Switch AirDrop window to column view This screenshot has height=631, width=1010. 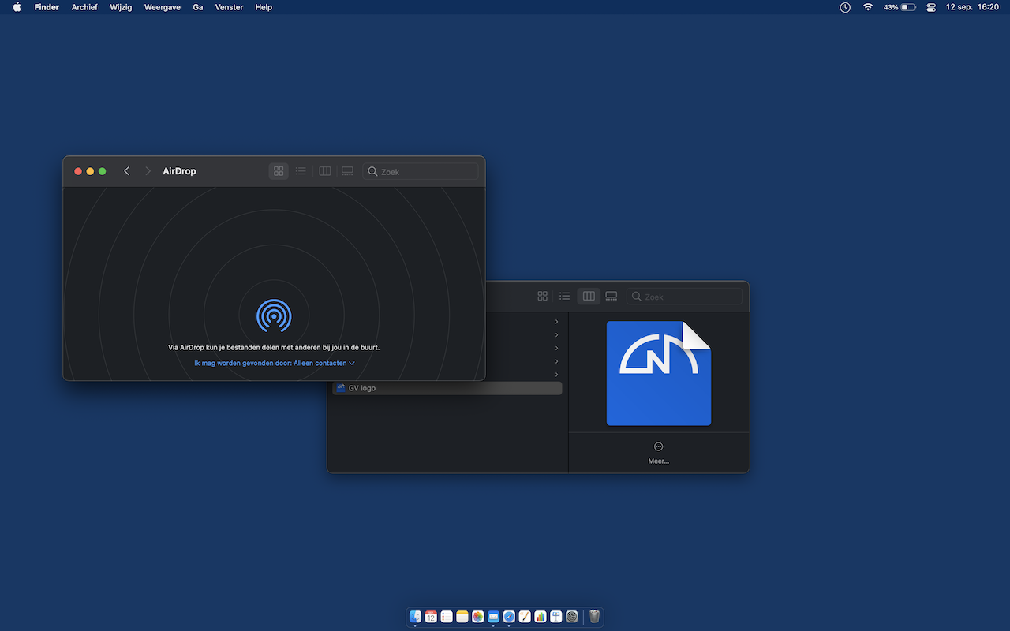click(x=324, y=171)
